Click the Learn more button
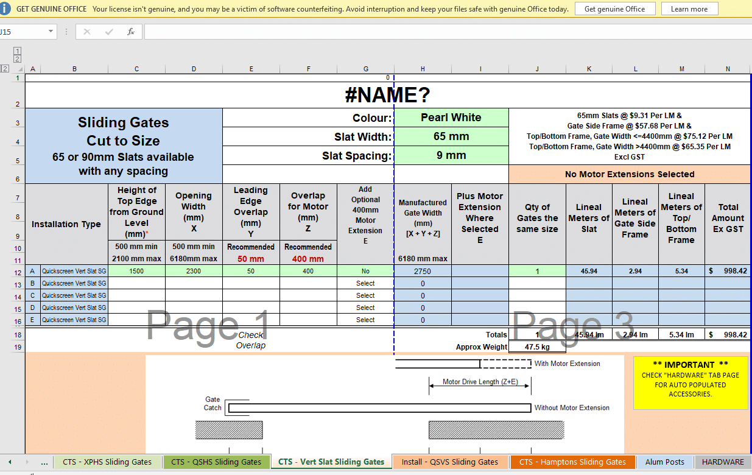Viewport: 752px width, 475px height. 689,9
